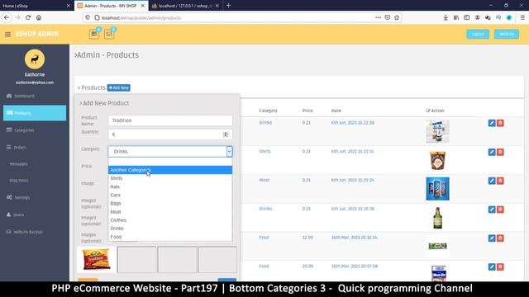Select Clothes option in dropdown
Image resolution: width=529 pixels, height=297 pixels.
[170, 220]
